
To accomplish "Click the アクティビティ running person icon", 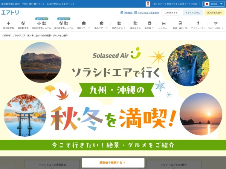I will [198, 23].
